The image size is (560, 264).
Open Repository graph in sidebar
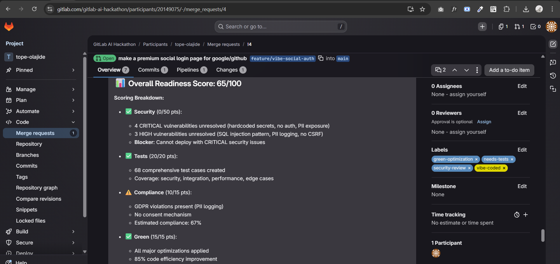click(41, 188)
